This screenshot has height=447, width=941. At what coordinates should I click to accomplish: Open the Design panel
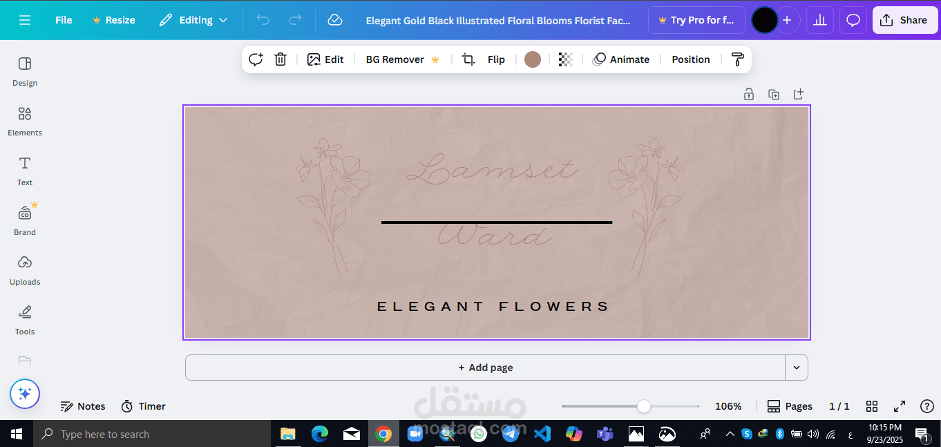(25, 71)
